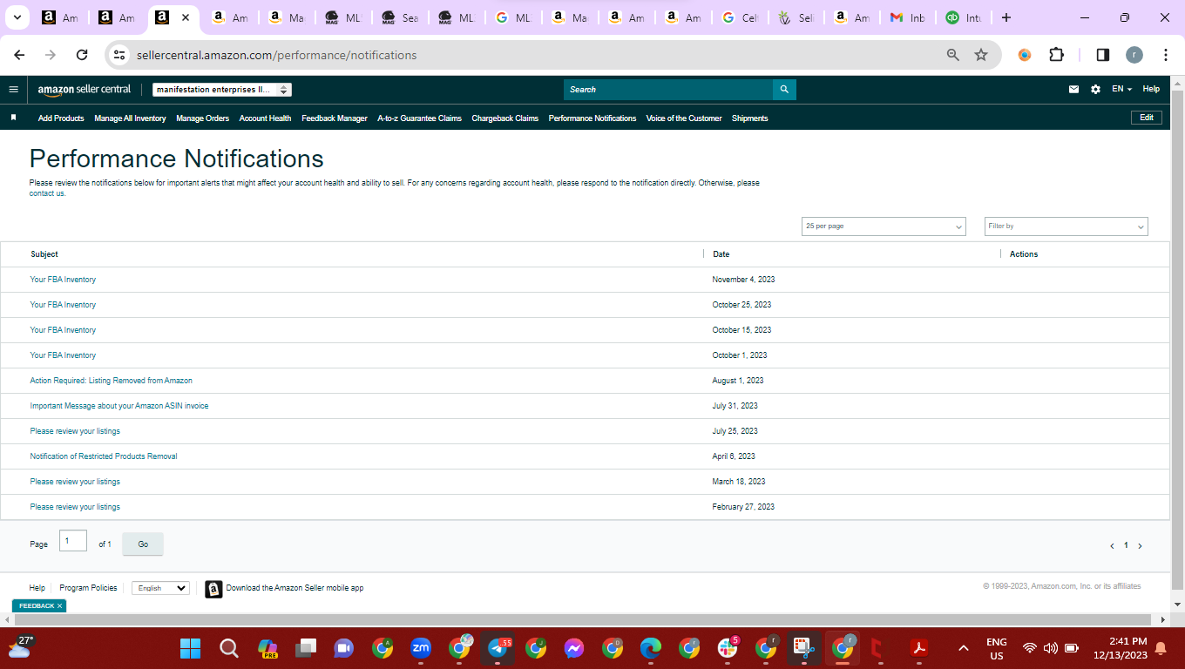Screen dimensions: 1185x669
Task: Open the Windows Start menu
Action: point(190,648)
